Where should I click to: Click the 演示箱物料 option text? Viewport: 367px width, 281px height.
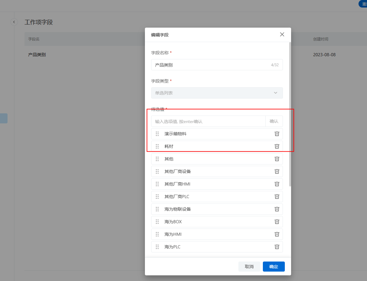[x=175, y=134]
